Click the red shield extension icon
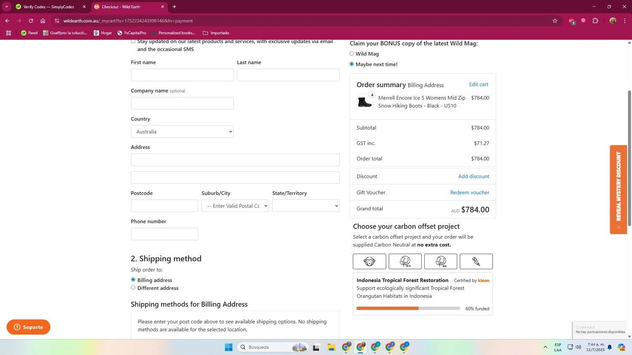The height and width of the screenshot is (355, 632). [x=583, y=21]
